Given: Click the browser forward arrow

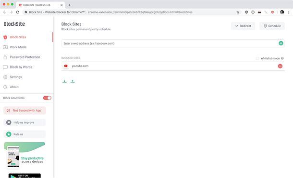Looking at the screenshot, I should click(x=11, y=12).
